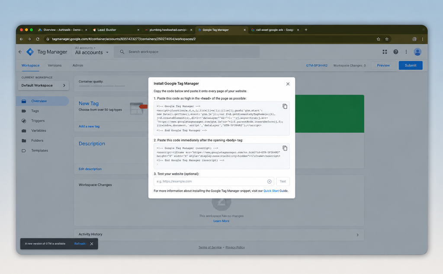
Task: Open a new browser tab
Action: [x=306, y=30]
